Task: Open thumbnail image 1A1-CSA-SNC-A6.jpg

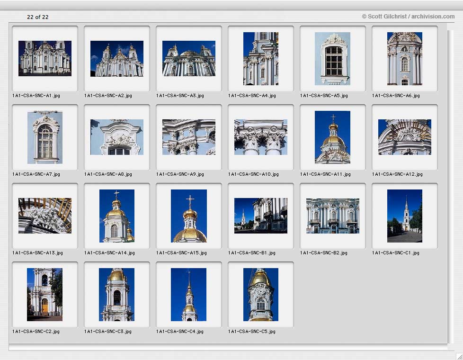Action: tap(405, 59)
